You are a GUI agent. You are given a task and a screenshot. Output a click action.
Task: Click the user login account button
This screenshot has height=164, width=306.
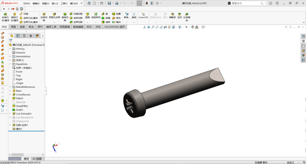click(x=271, y=3)
